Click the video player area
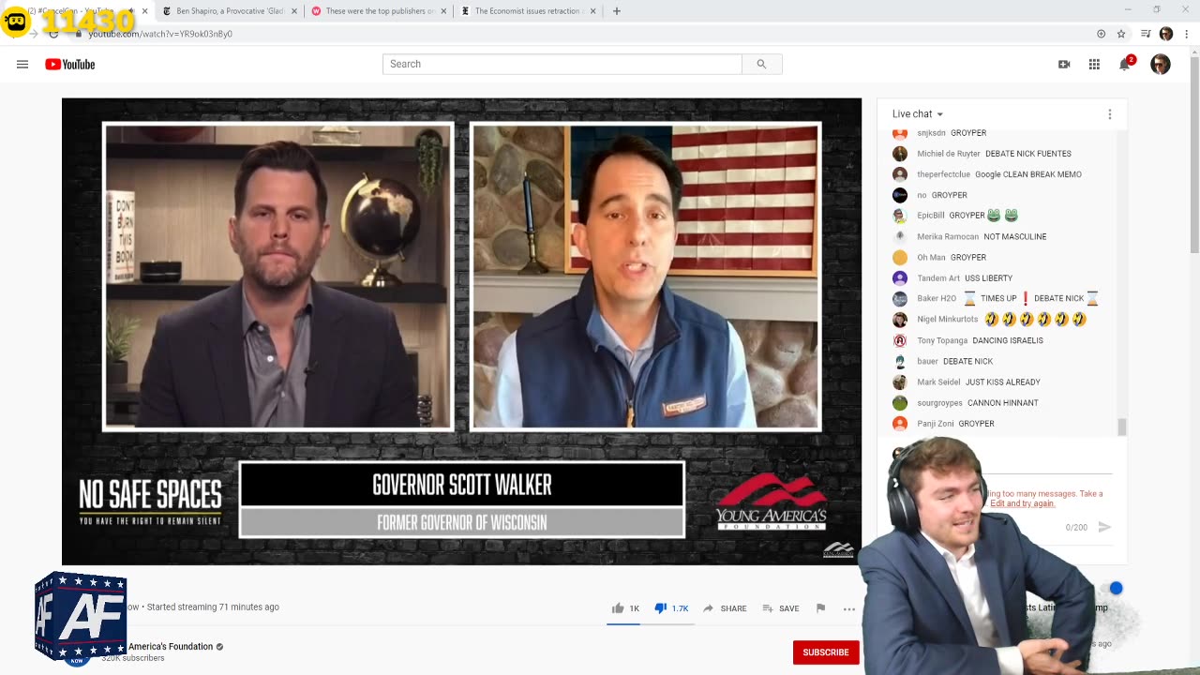Screen dimensions: 1200x675 (x=461, y=331)
